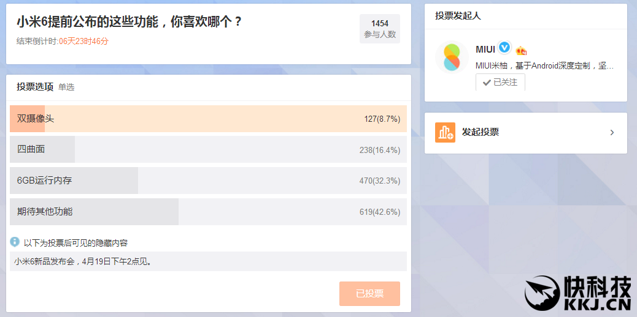The height and width of the screenshot is (317, 637).
Task: Click the checkmark in the 已关注 button
Action: coord(487,83)
